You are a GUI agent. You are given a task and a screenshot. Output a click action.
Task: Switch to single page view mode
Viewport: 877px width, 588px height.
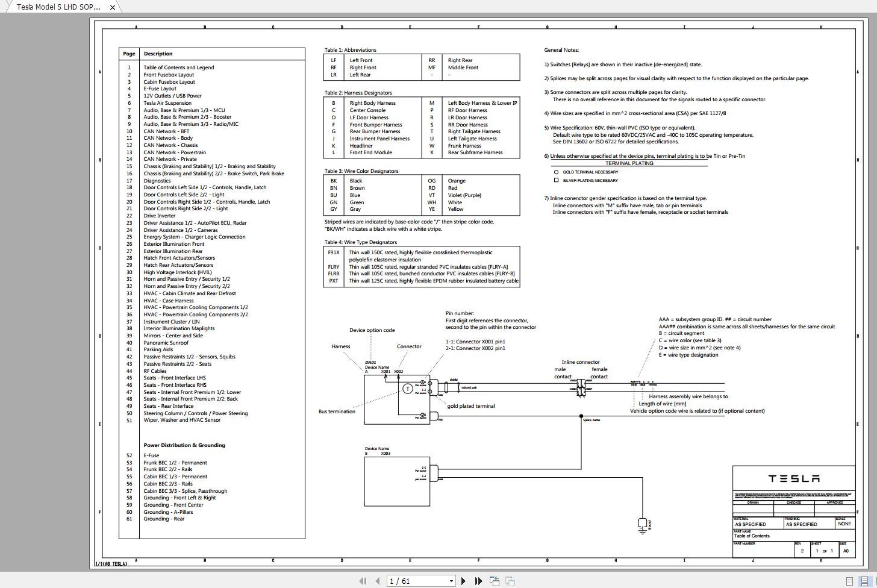[849, 581]
